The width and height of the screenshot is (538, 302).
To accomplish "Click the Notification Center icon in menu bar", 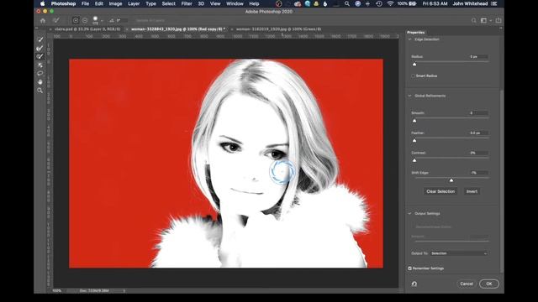I will coord(494,3).
